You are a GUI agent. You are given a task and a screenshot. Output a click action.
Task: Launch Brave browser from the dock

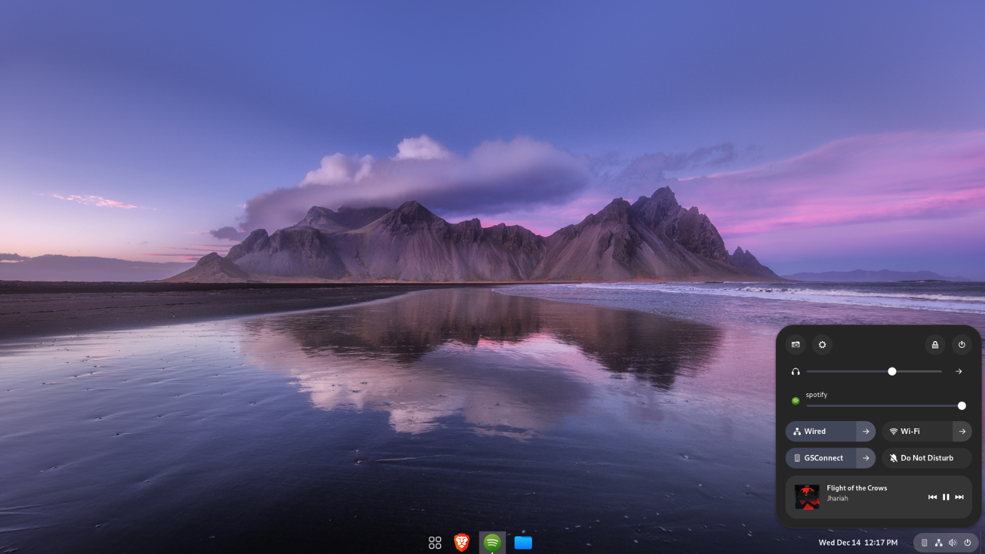point(462,542)
